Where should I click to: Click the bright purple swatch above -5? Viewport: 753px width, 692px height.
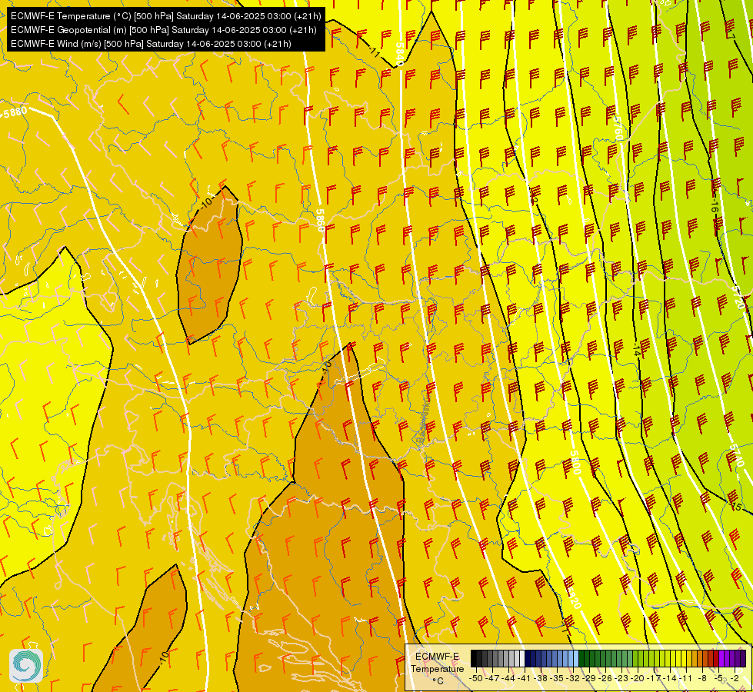point(721,658)
